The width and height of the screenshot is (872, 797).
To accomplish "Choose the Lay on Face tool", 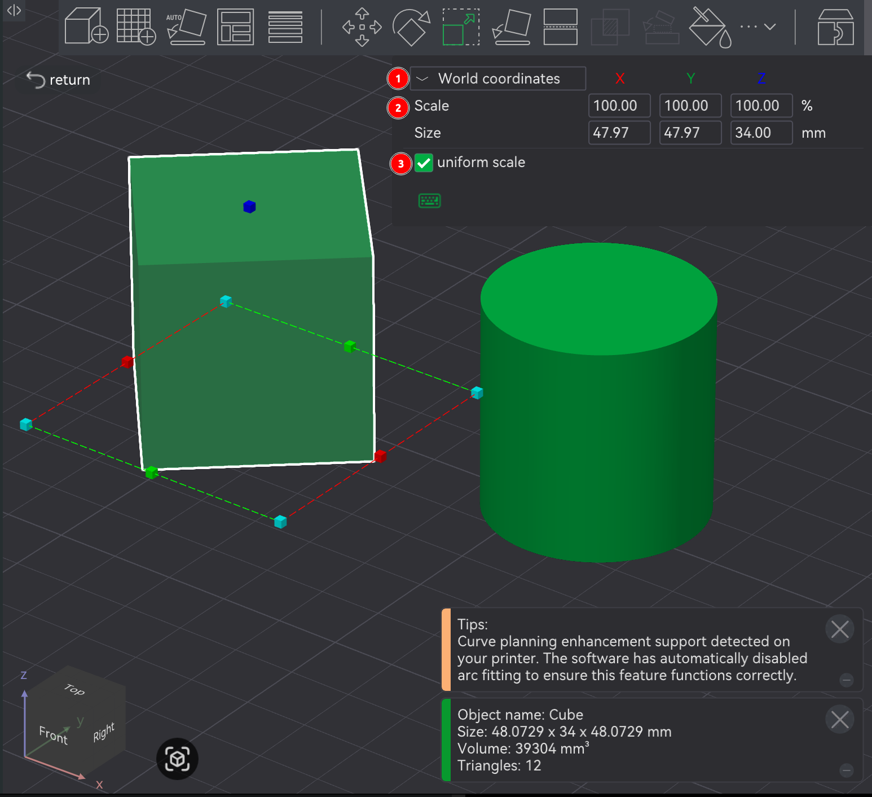I will (x=512, y=27).
